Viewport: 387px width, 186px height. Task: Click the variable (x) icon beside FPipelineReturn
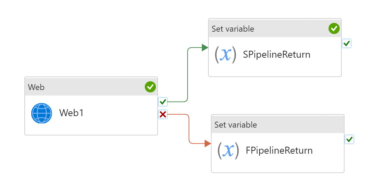[228, 151]
